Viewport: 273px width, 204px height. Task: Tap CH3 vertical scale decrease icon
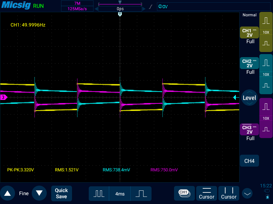point(266,129)
